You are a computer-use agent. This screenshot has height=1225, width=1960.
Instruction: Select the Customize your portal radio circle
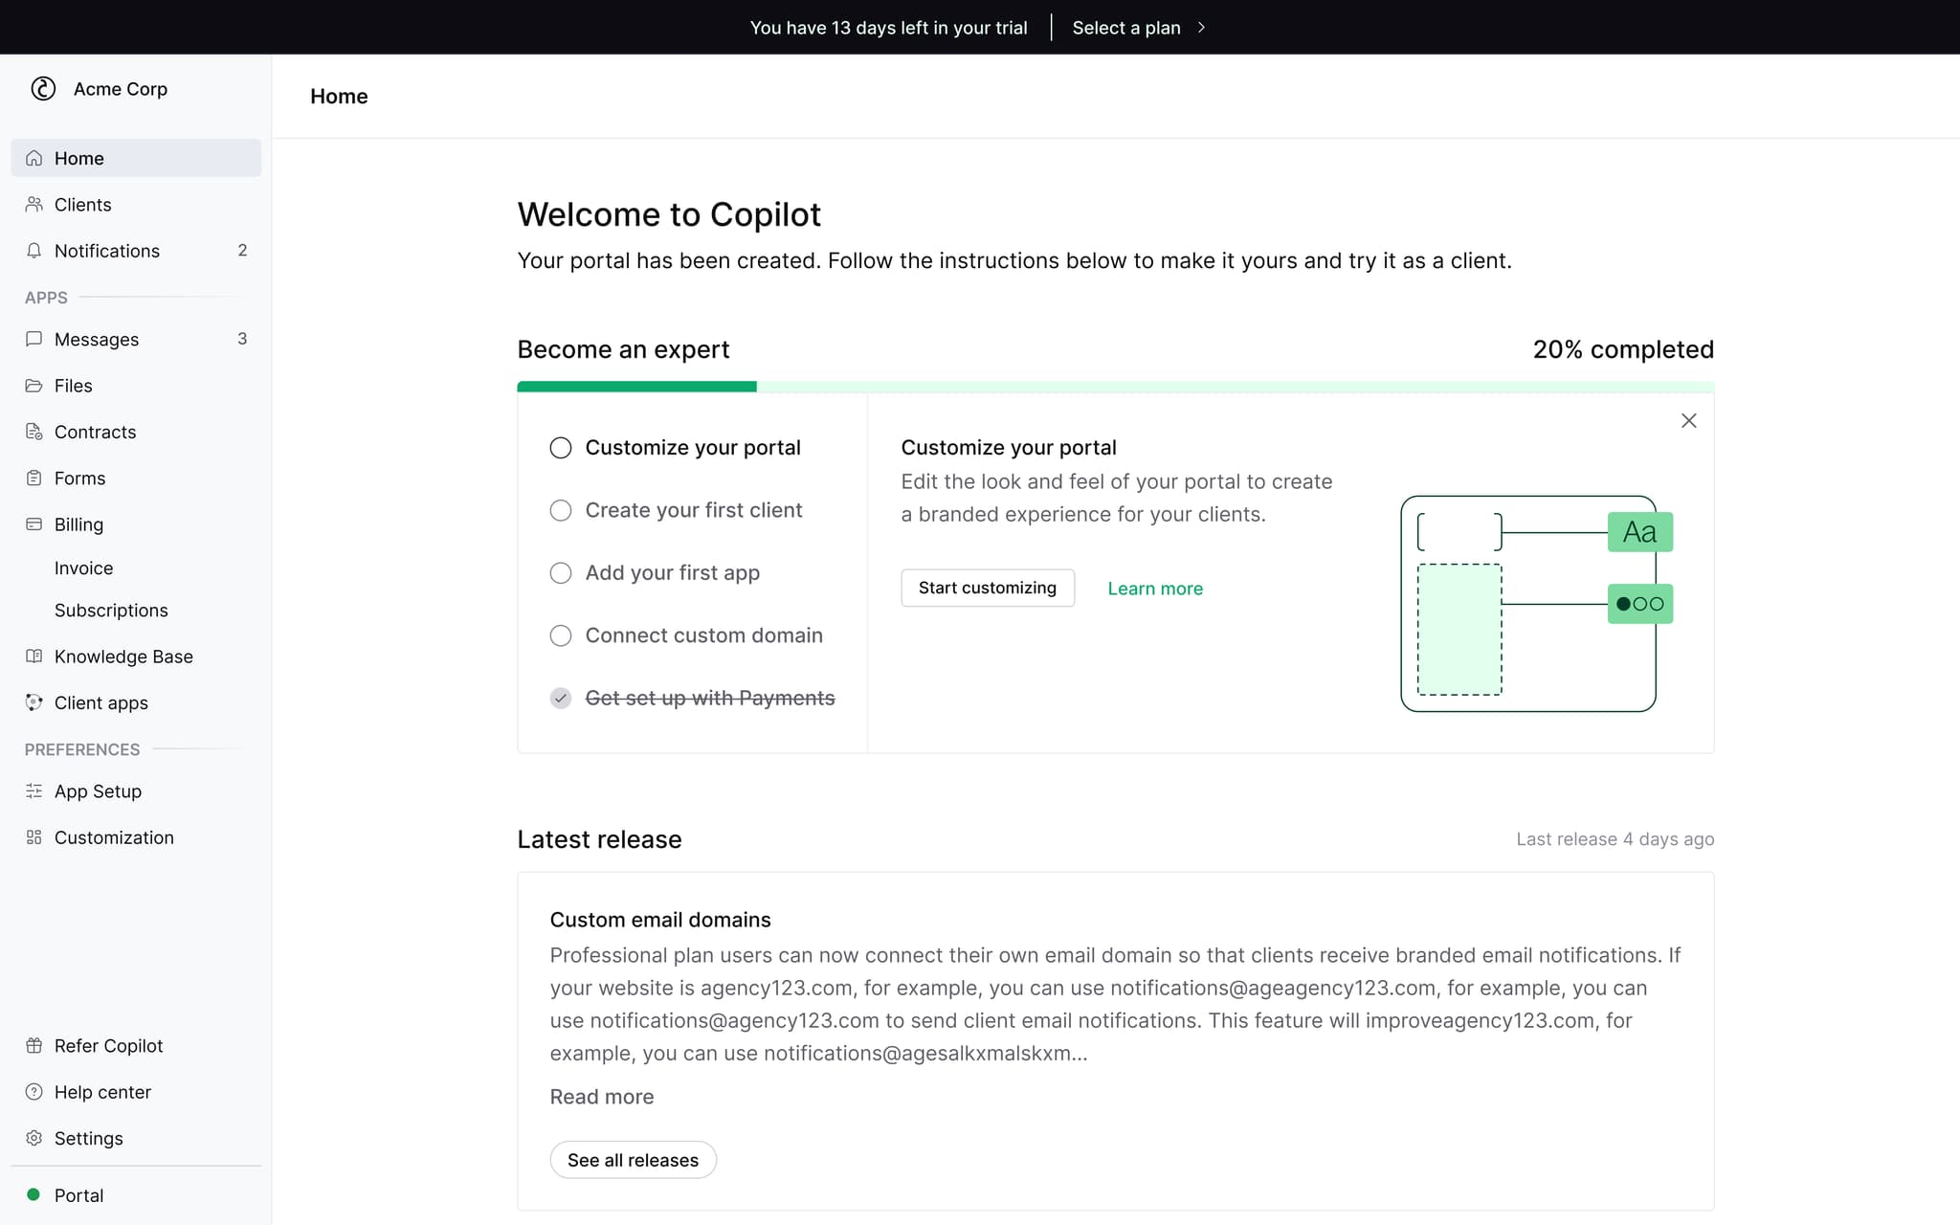561,448
